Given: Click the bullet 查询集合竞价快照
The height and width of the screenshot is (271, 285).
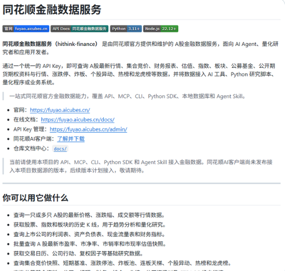Looking at the screenshot, I should coord(122,263).
